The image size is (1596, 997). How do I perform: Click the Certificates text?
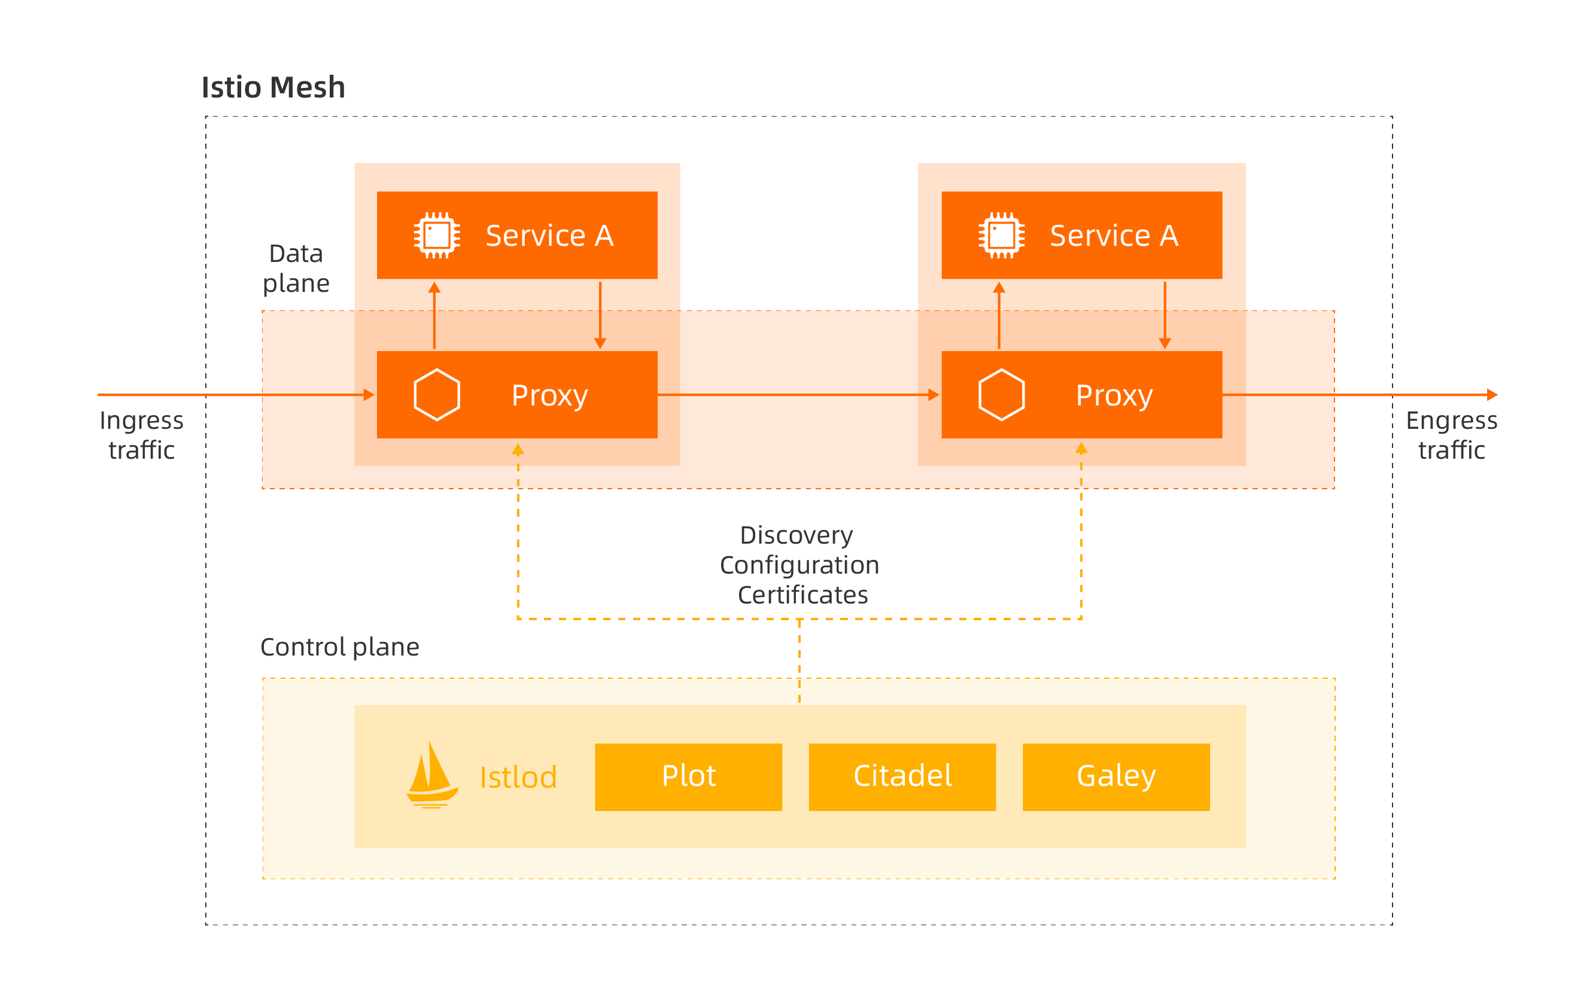[x=803, y=594]
